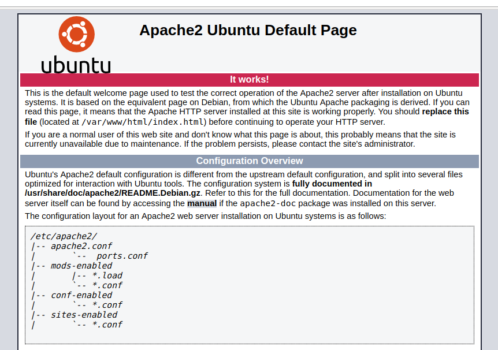Click the ports.conf entry in the layout
This screenshot has height=350, width=498.
click(x=122, y=256)
